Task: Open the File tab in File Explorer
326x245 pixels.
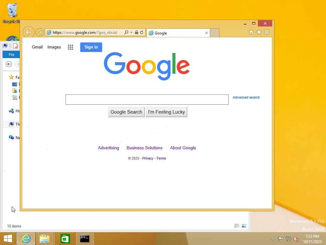Action: tap(11, 55)
